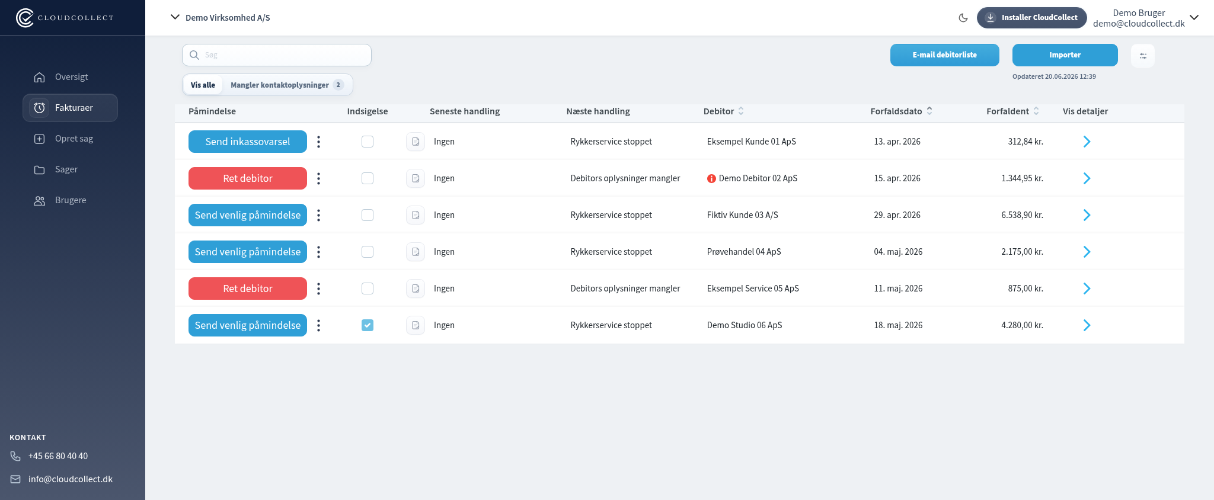Screen dimensions: 1214x500
Task: Go to Oversigt in sidebar
Action: coord(70,77)
